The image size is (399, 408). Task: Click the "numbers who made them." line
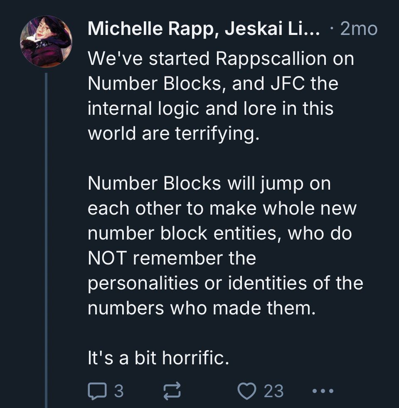[199, 308]
